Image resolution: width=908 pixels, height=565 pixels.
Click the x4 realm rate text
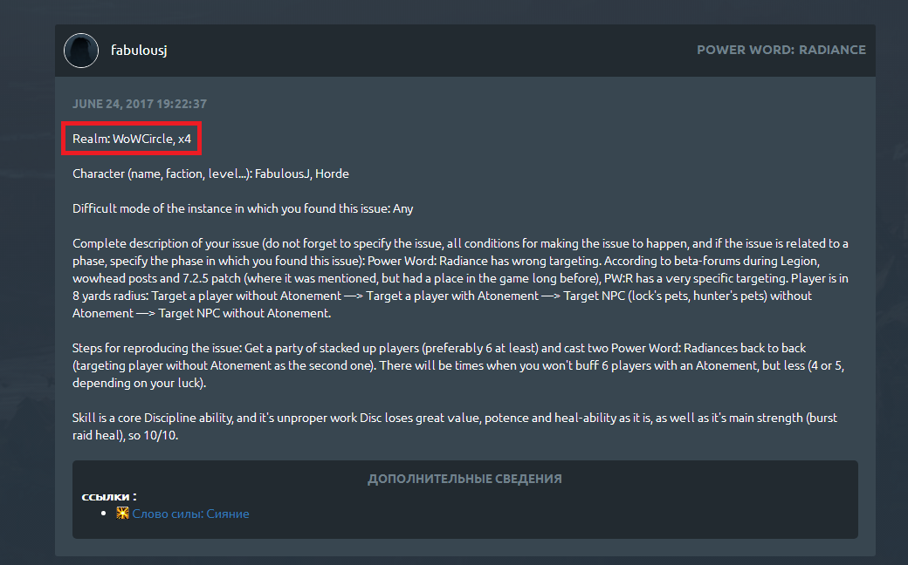click(184, 139)
